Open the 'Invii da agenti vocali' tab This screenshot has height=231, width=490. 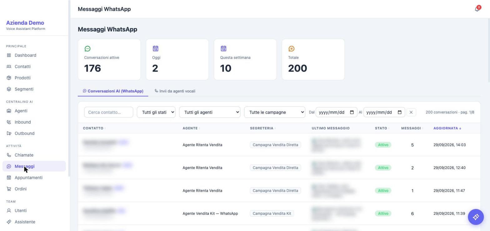click(175, 91)
